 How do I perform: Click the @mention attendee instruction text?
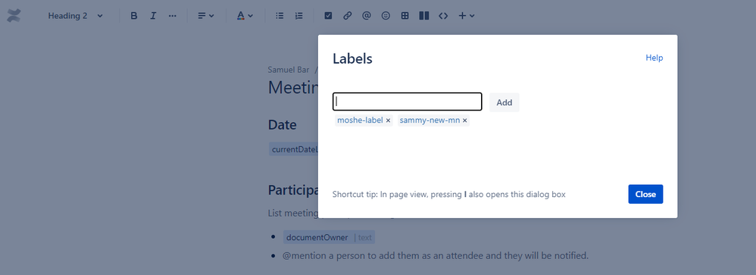pyautogui.click(x=436, y=255)
